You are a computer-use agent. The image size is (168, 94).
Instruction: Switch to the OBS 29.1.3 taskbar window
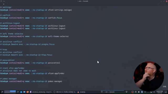(65, 92)
